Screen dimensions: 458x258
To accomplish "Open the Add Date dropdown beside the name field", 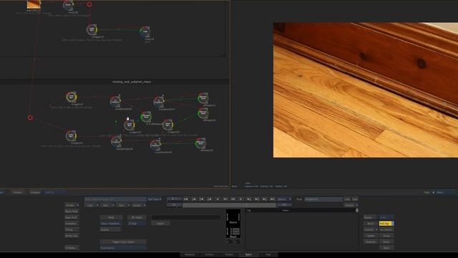I will (x=155, y=199).
